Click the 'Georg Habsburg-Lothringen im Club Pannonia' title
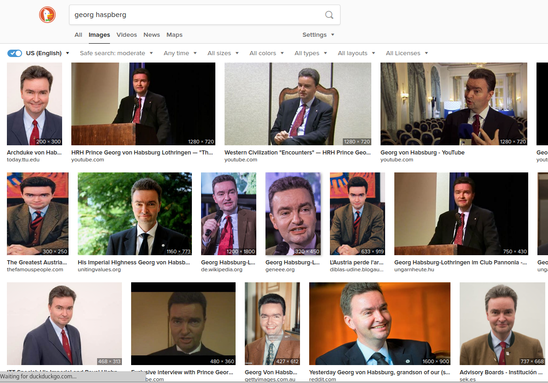 click(461, 263)
